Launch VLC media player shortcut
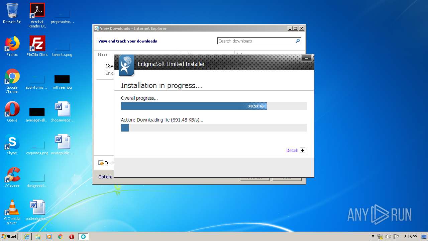Image resolution: width=428 pixels, height=241 pixels. (12, 212)
